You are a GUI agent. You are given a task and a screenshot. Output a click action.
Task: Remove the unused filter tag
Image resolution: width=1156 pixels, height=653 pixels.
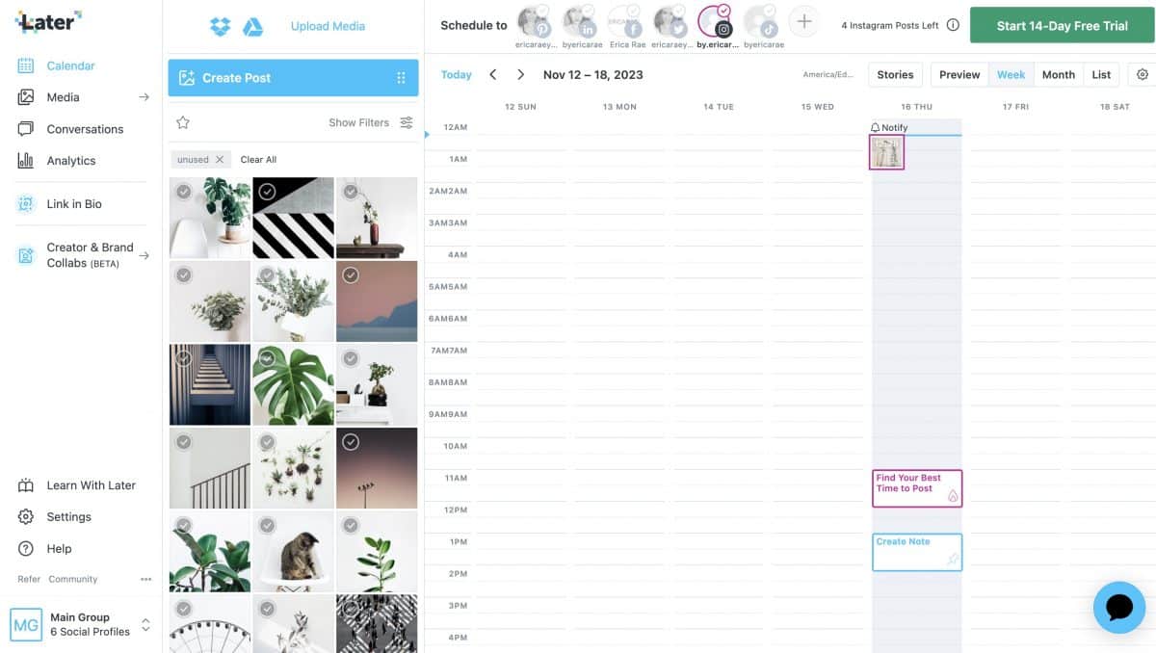click(220, 160)
